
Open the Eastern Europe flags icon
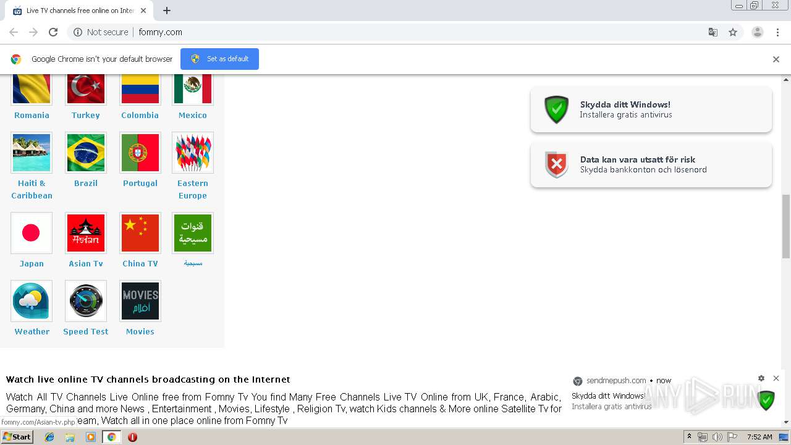coord(193,153)
